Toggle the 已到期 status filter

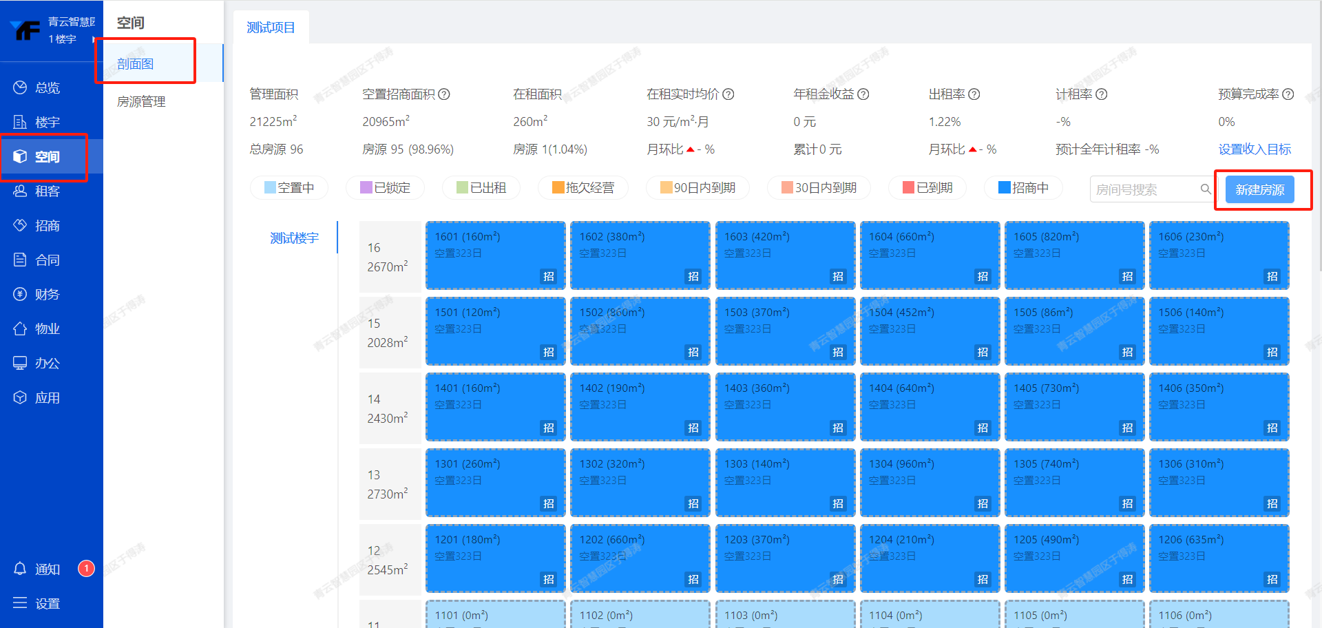point(927,188)
